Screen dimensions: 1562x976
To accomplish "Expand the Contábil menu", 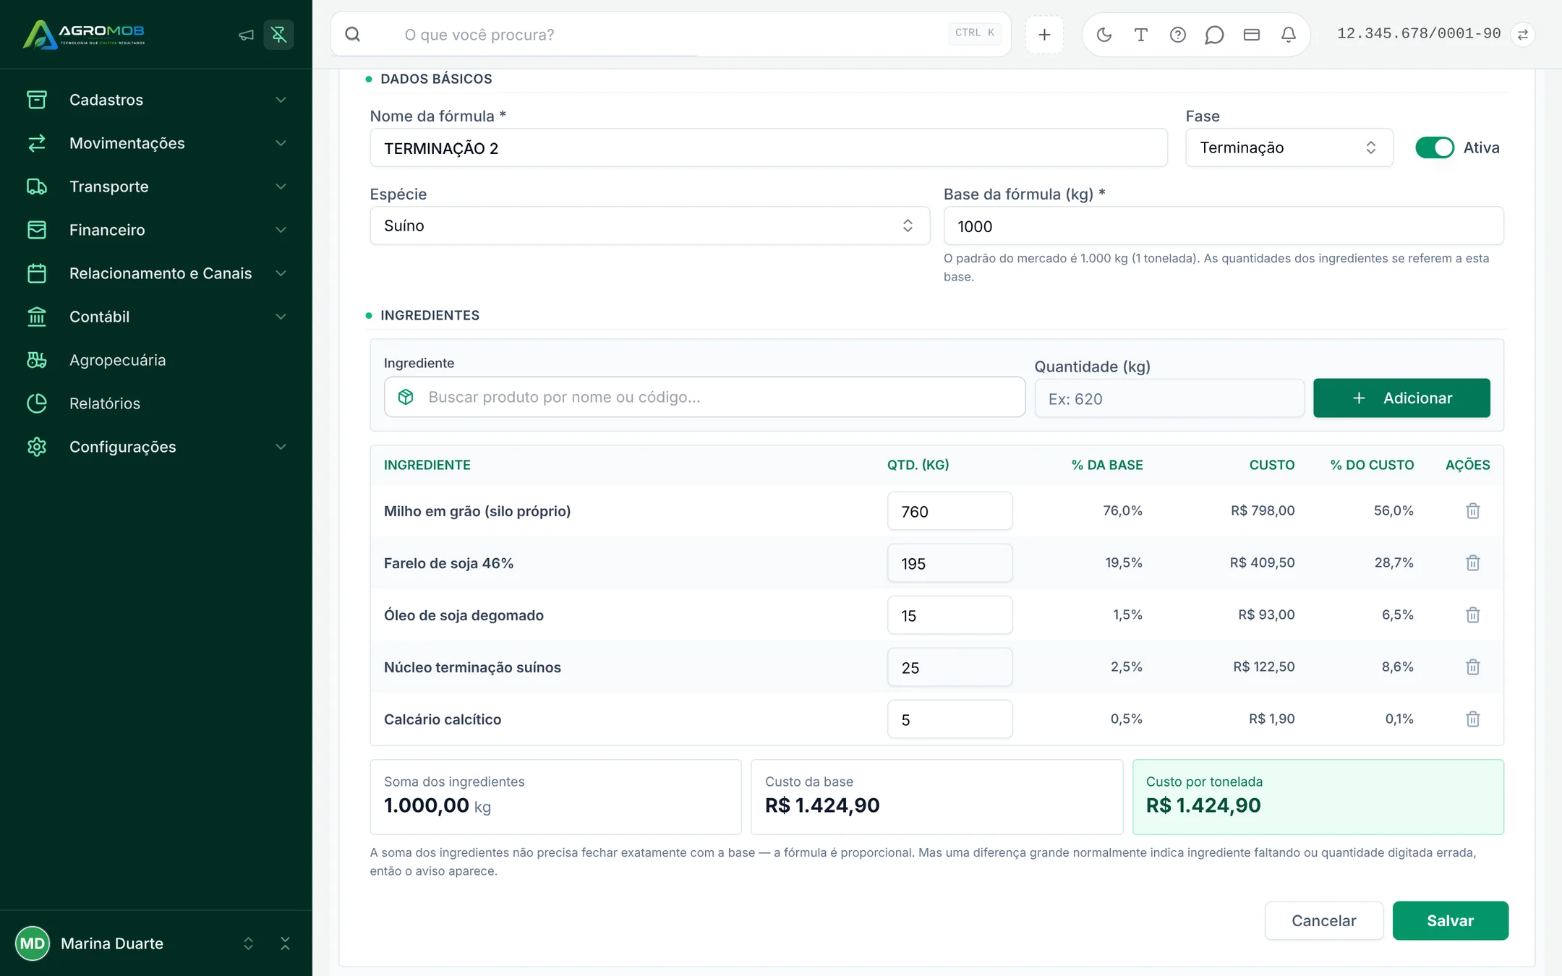I will 156,317.
